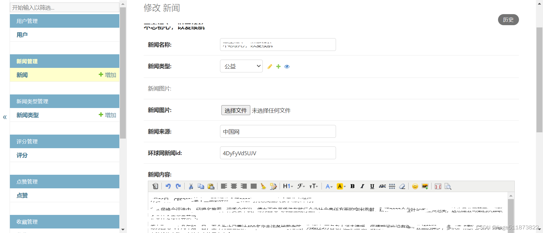Paste clipboard content in editor
This screenshot has height=233, width=543.
point(211,186)
